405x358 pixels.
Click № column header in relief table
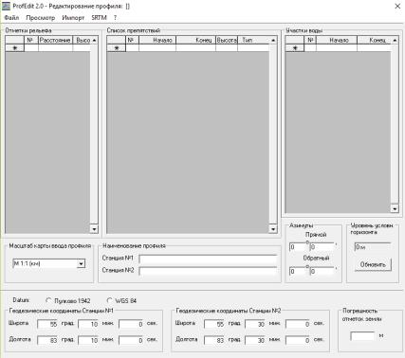[x=31, y=40]
